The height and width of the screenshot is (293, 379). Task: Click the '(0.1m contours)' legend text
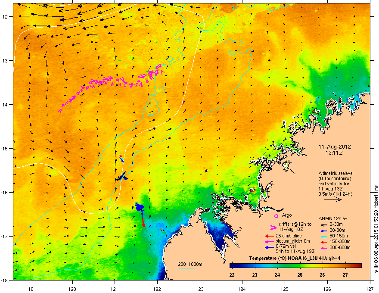click(x=335, y=178)
